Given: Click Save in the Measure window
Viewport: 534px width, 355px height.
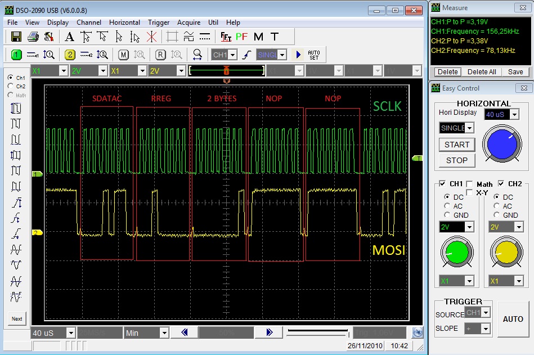Looking at the screenshot, I should point(515,72).
